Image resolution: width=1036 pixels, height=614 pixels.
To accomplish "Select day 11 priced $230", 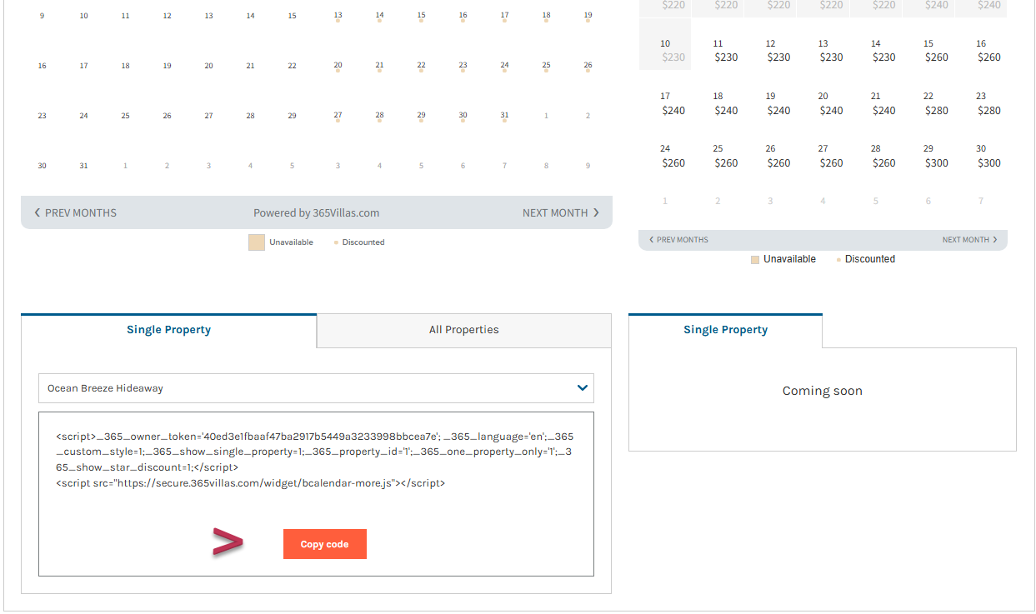I will pyautogui.click(x=726, y=50).
